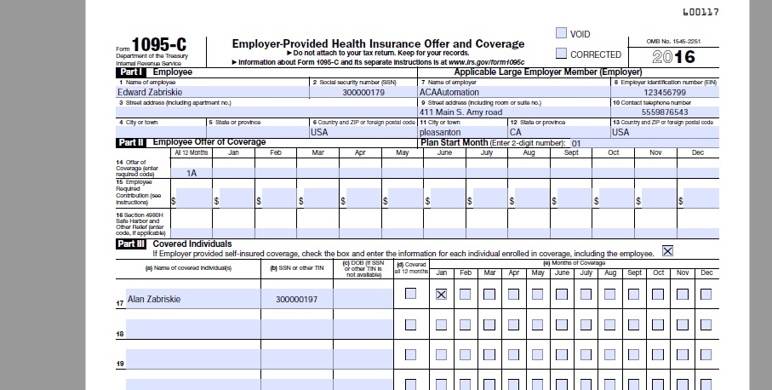The width and height of the screenshot is (772, 390).
Task: Click the employer name field 'ACAAutomation'
Action: pyautogui.click(x=514, y=92)
